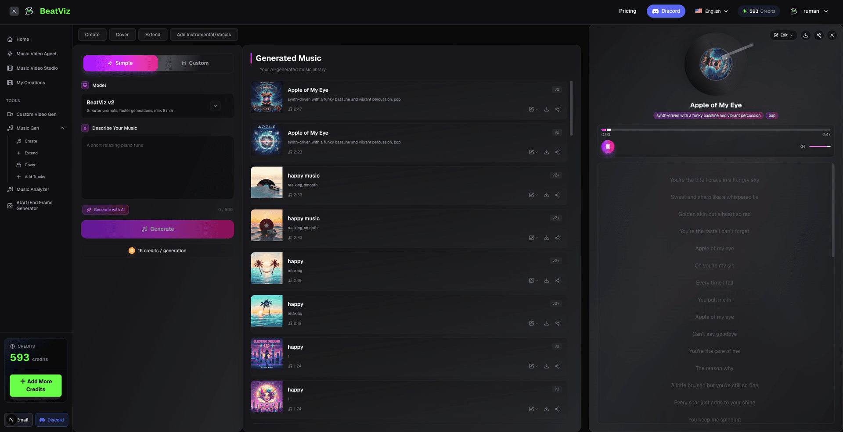843x432 pixels.
Task: Share the track from the player panel
Action: coord(818,35)
